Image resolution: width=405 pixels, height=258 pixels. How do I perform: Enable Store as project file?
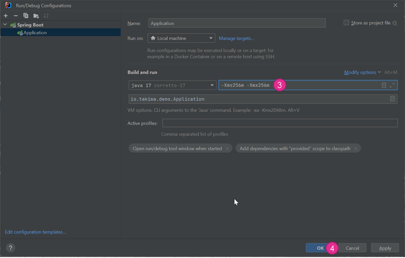coord(346,23)
